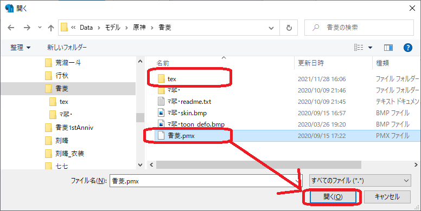Select モデル in the address path
The height and width of the screenshot is (211, 421).
[112, 28]
